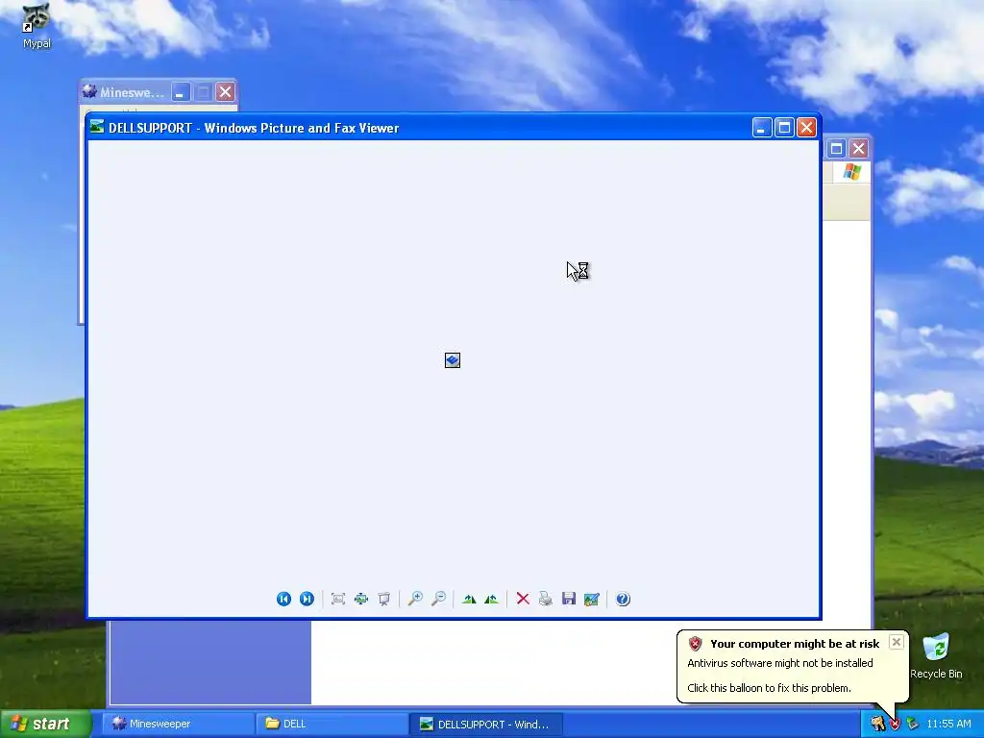The height and width of the screenshot is (738, 984).
Task: Rotate the image Clockwise
Action: pyautogui.click(x=469, y=599)
